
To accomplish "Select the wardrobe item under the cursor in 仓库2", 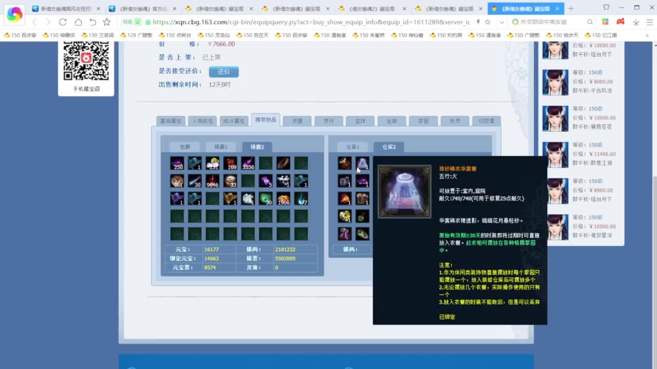I will click(362, 163).
